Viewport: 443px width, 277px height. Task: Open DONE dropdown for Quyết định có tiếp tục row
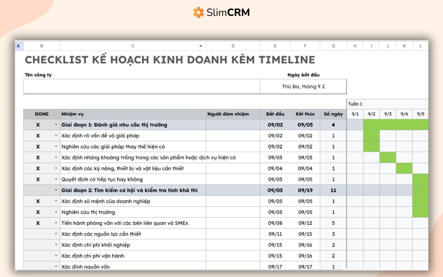(56, 179)
